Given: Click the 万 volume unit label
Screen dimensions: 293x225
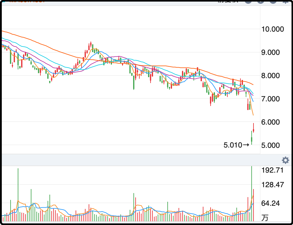Looking at the screenshot, I should tap(265, 217).
